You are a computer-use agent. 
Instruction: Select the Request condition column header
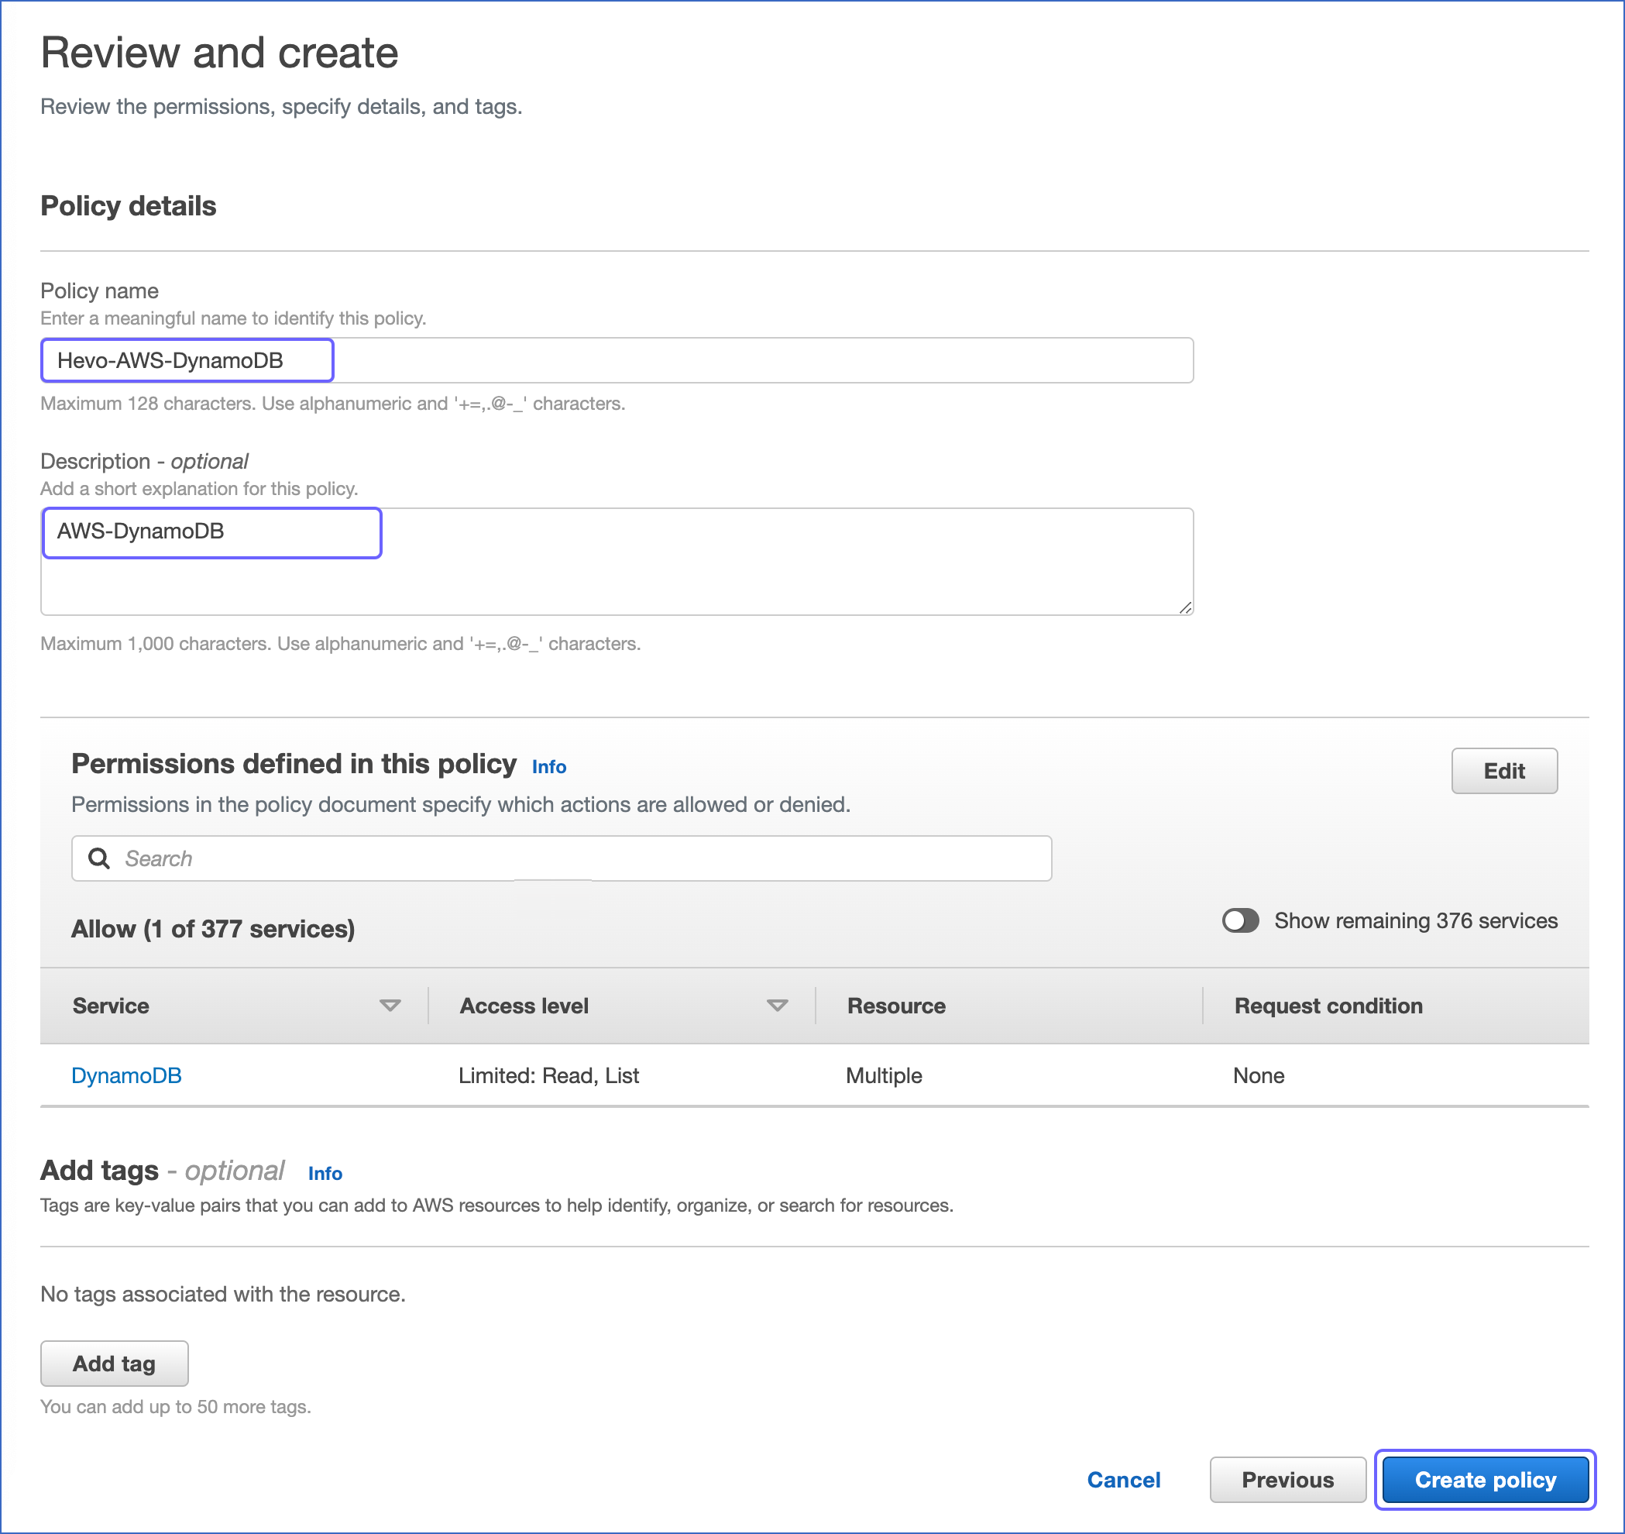pos(1328,1005)
